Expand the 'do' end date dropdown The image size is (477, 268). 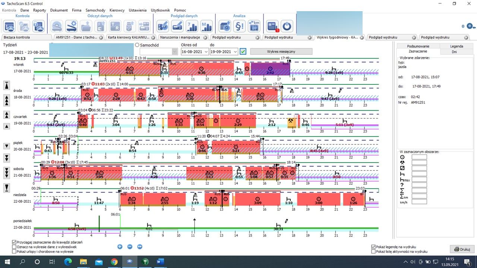pyautogui.click(x=235, y=52)
